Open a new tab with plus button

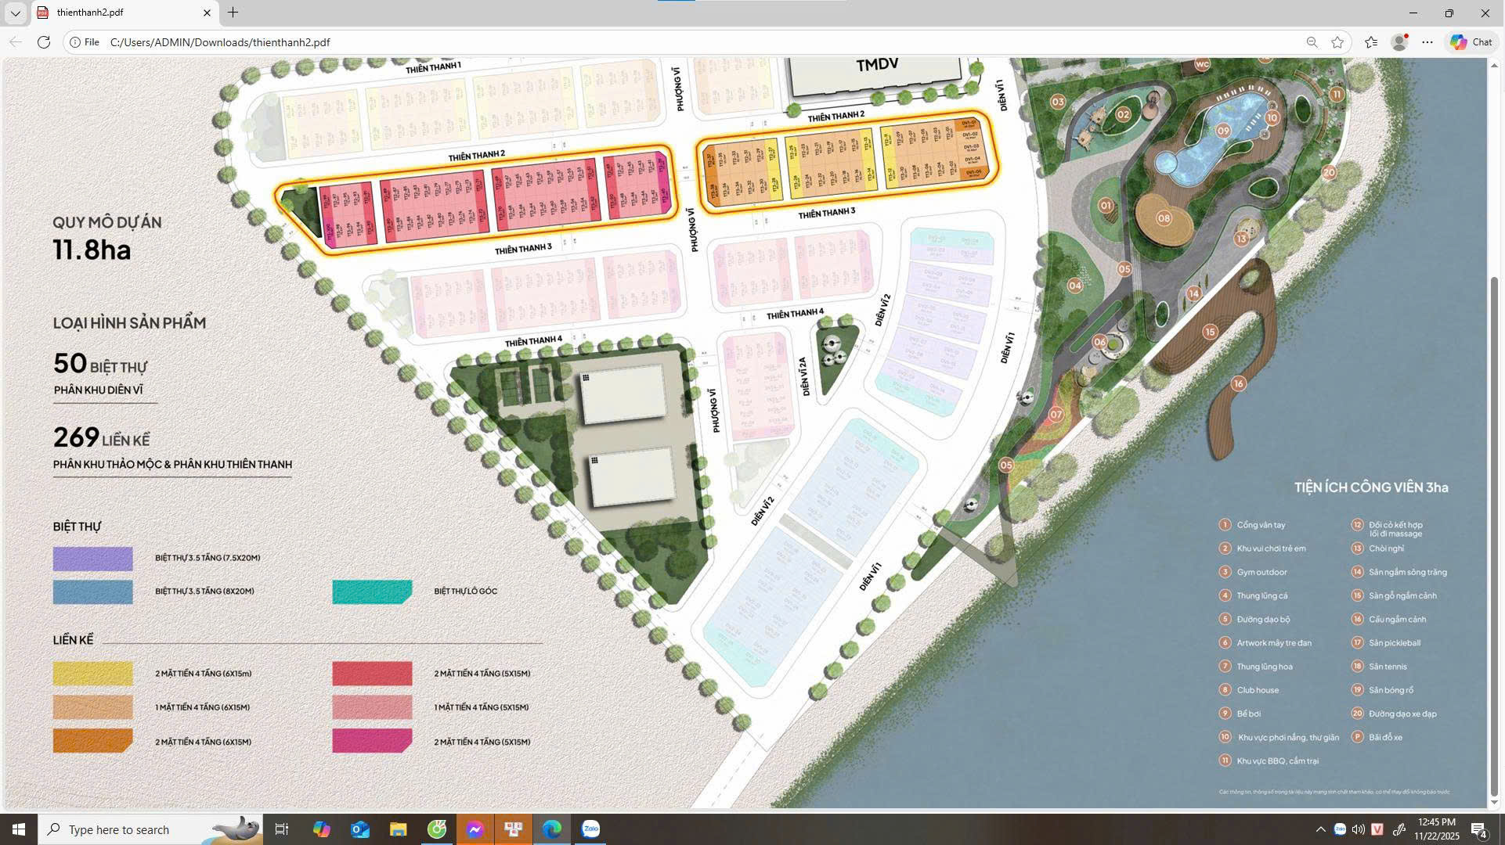click(233, 13)
